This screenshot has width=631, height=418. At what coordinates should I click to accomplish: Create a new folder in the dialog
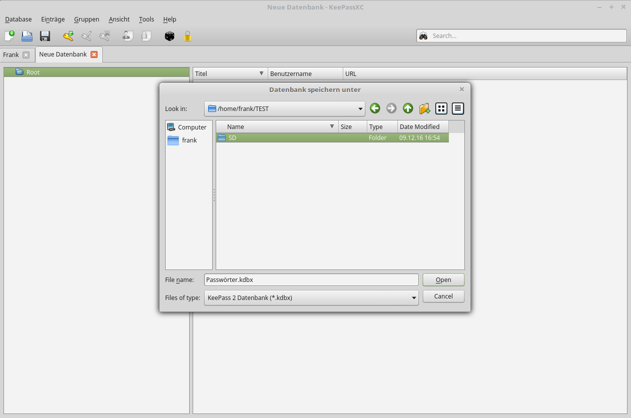[424, 108]
